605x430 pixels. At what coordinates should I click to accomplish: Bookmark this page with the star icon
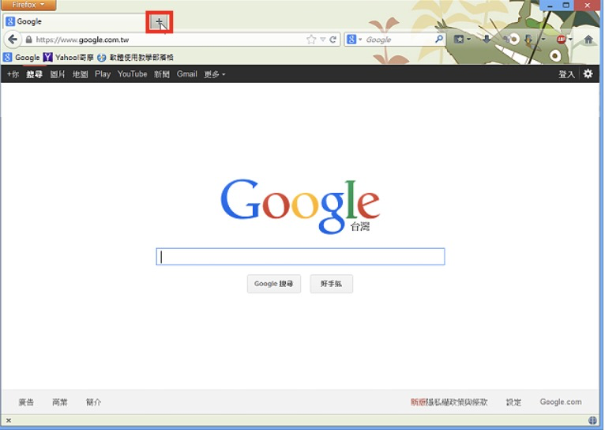pos(311,40)
